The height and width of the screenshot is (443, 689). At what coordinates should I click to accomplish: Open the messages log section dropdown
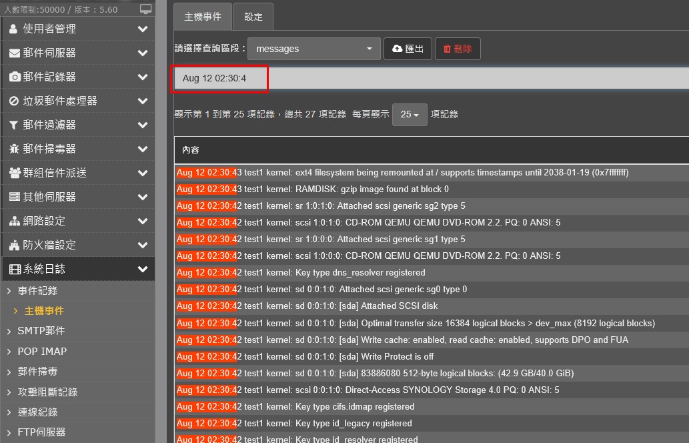tap(313, 49)
